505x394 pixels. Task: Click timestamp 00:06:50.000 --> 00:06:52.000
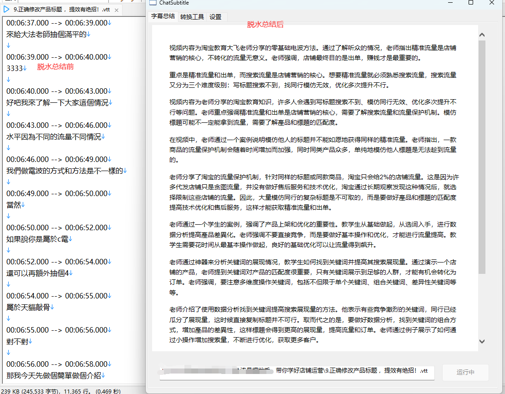[56, 227]
